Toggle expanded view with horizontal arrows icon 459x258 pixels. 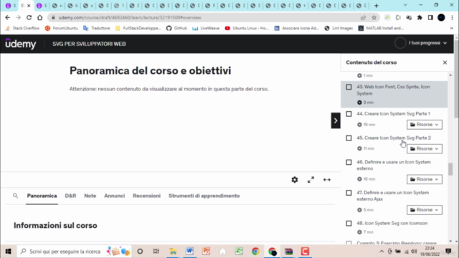[327, 180]
